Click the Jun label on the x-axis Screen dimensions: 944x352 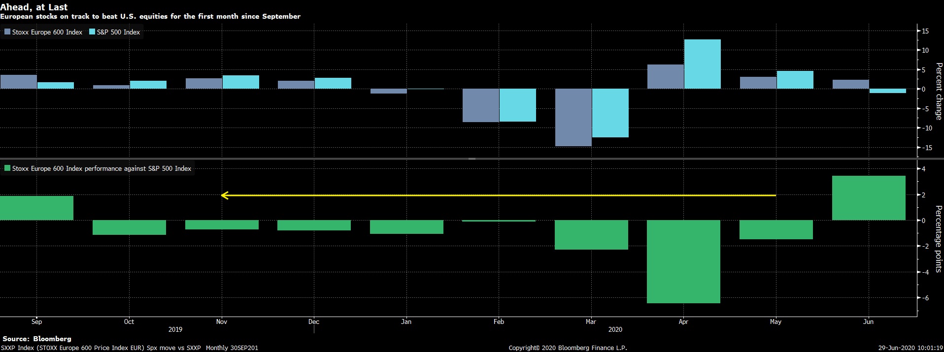pyautogui.click(x=868, y=321)
